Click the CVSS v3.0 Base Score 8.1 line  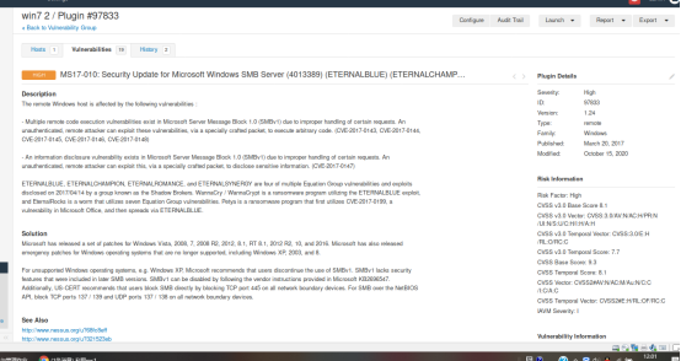pos(572,206)
